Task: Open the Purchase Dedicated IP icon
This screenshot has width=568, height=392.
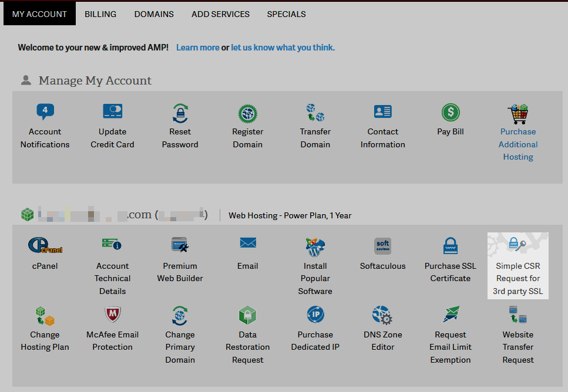Action: tap(315, 315)
